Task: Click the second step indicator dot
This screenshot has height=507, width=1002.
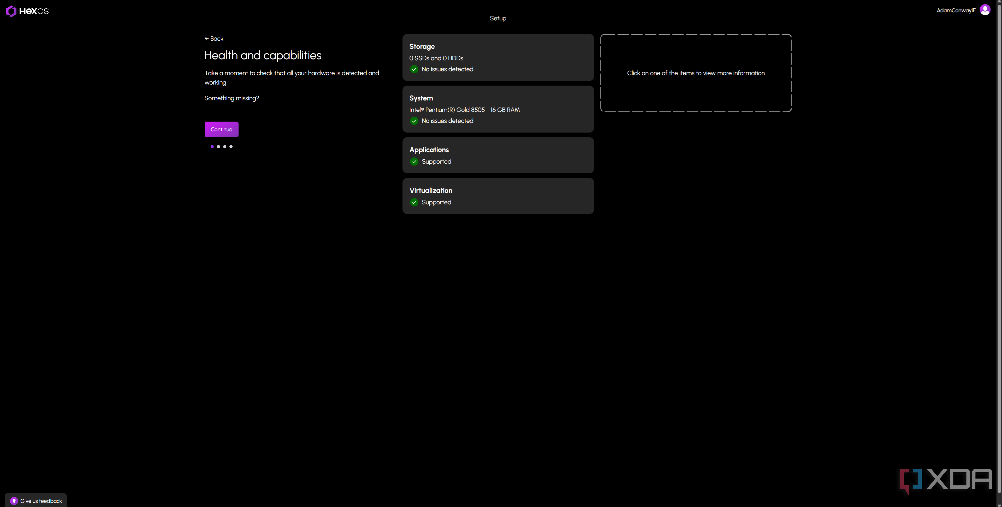Action: pos(218,147)
